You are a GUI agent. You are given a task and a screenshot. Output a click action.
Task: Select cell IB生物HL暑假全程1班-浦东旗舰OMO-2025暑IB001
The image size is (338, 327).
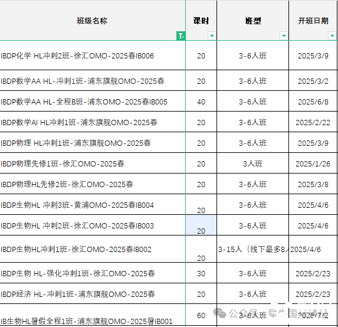click(93, 315)
